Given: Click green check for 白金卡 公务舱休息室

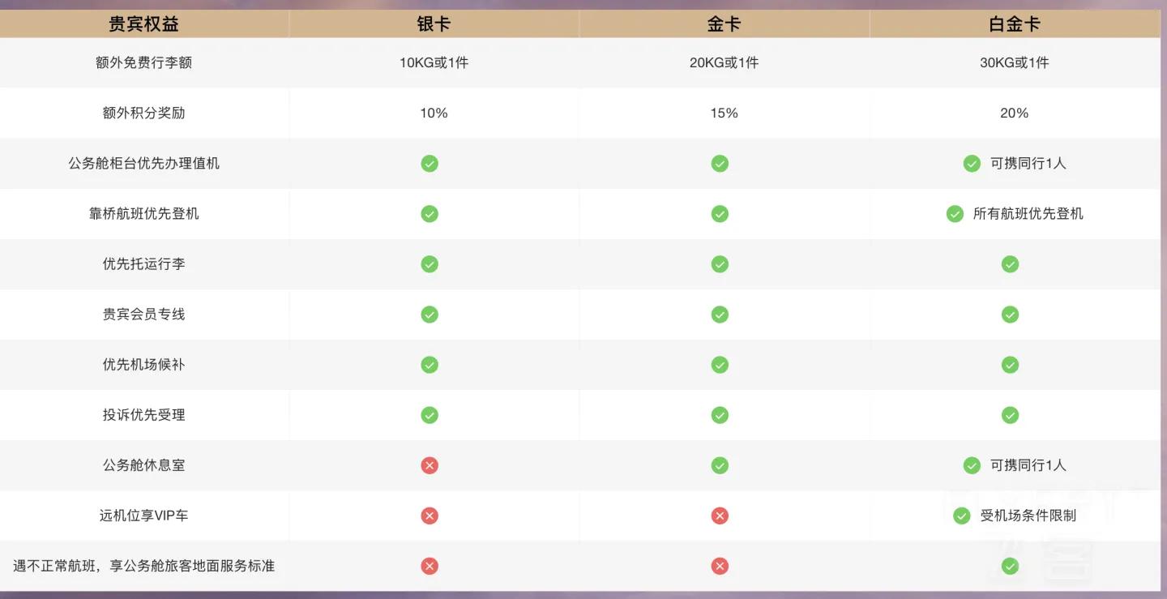Looking at the screenshot, I should [972, 465].
